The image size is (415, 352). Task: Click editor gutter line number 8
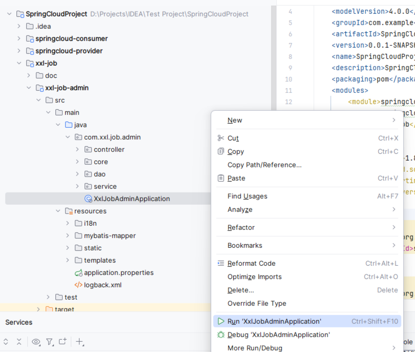click(291, 57)
